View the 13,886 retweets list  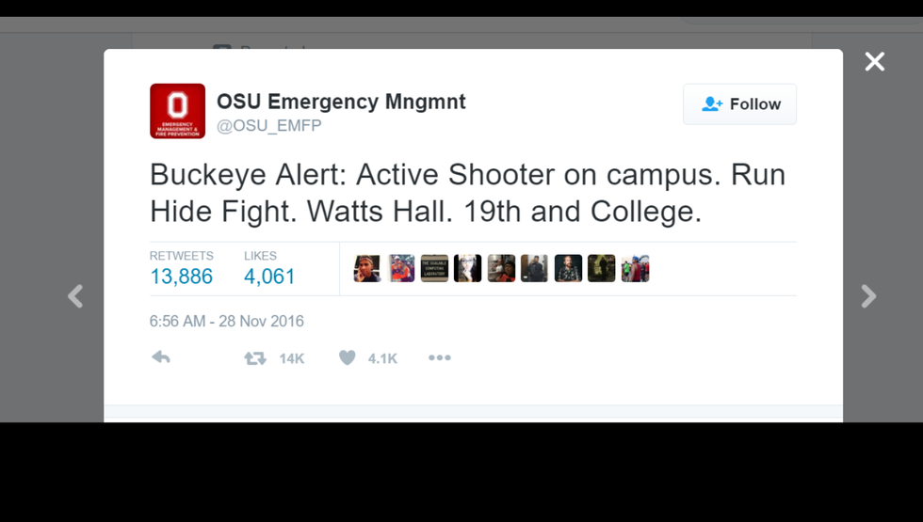point(181,277)
